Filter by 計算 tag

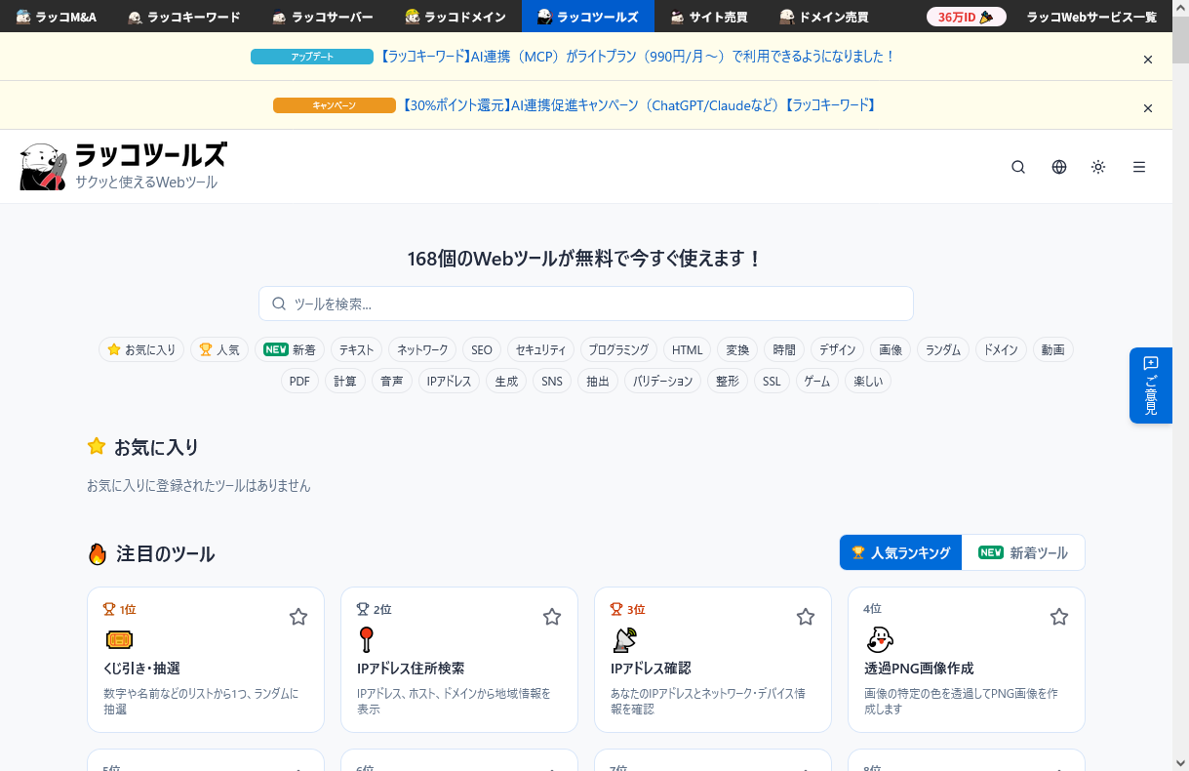click(x=345, y=381)
